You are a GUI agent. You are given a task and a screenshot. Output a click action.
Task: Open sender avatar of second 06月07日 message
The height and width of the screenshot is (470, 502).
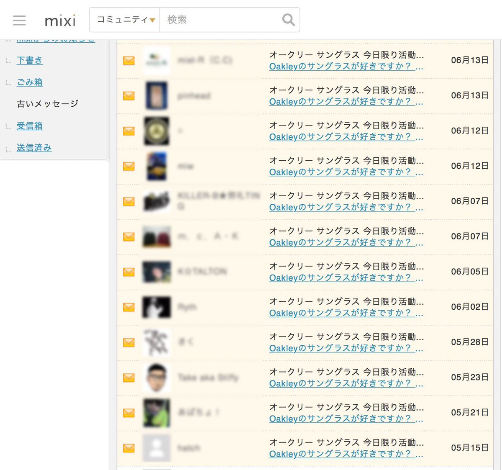(156, 236)
